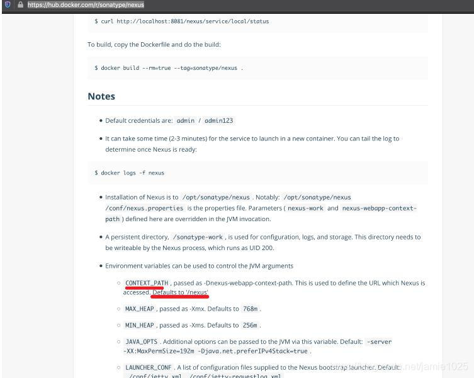
Task: Click the CONTEXT_PATH variable name
Action: pos(147,283)
